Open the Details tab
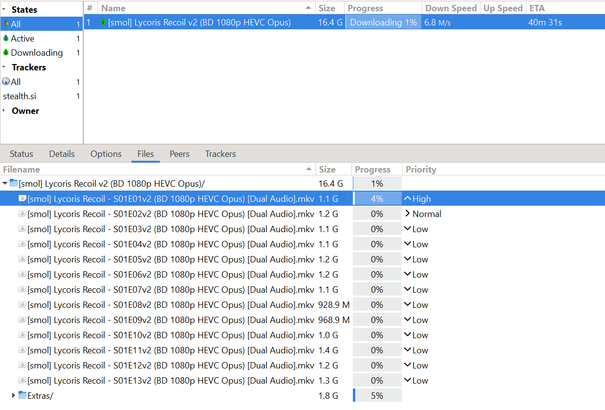 (62, 153)
